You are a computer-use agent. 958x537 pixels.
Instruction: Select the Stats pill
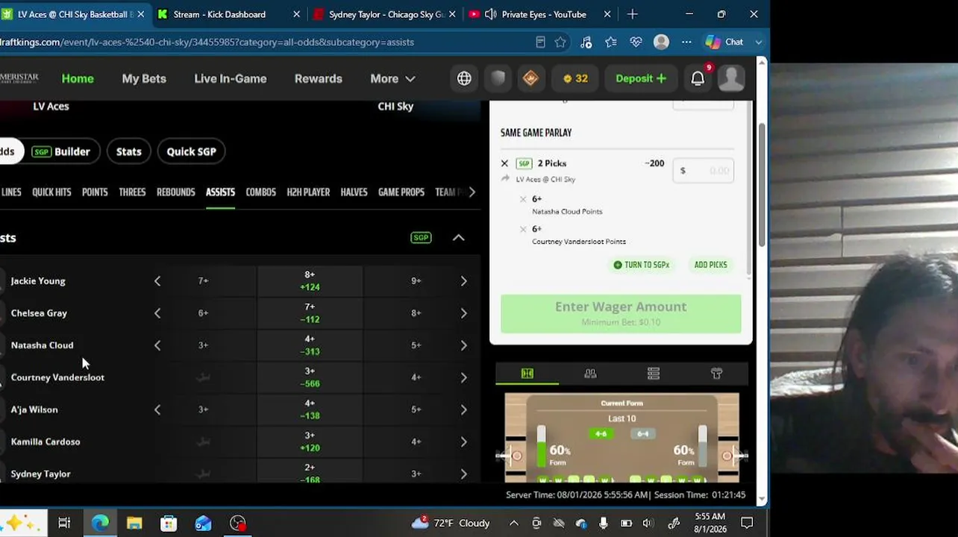(x=128, y=151)
